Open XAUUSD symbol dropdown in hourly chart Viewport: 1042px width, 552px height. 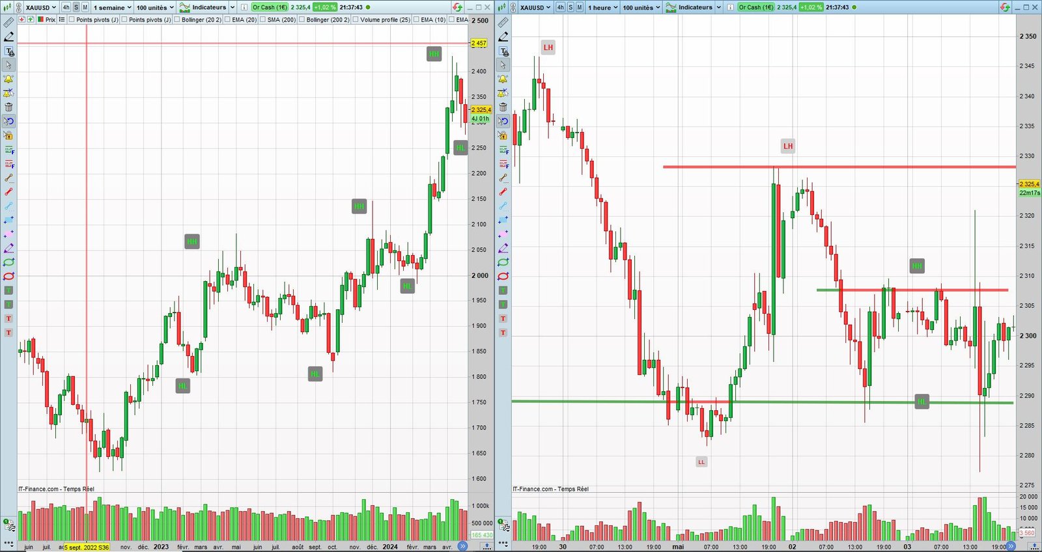[535, 7]
